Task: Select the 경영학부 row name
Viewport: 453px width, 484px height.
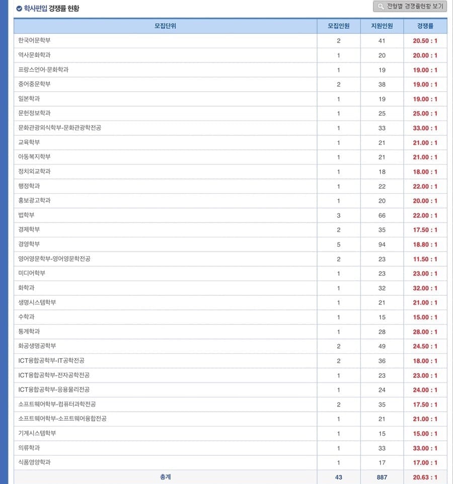Action: pos(29,244)
